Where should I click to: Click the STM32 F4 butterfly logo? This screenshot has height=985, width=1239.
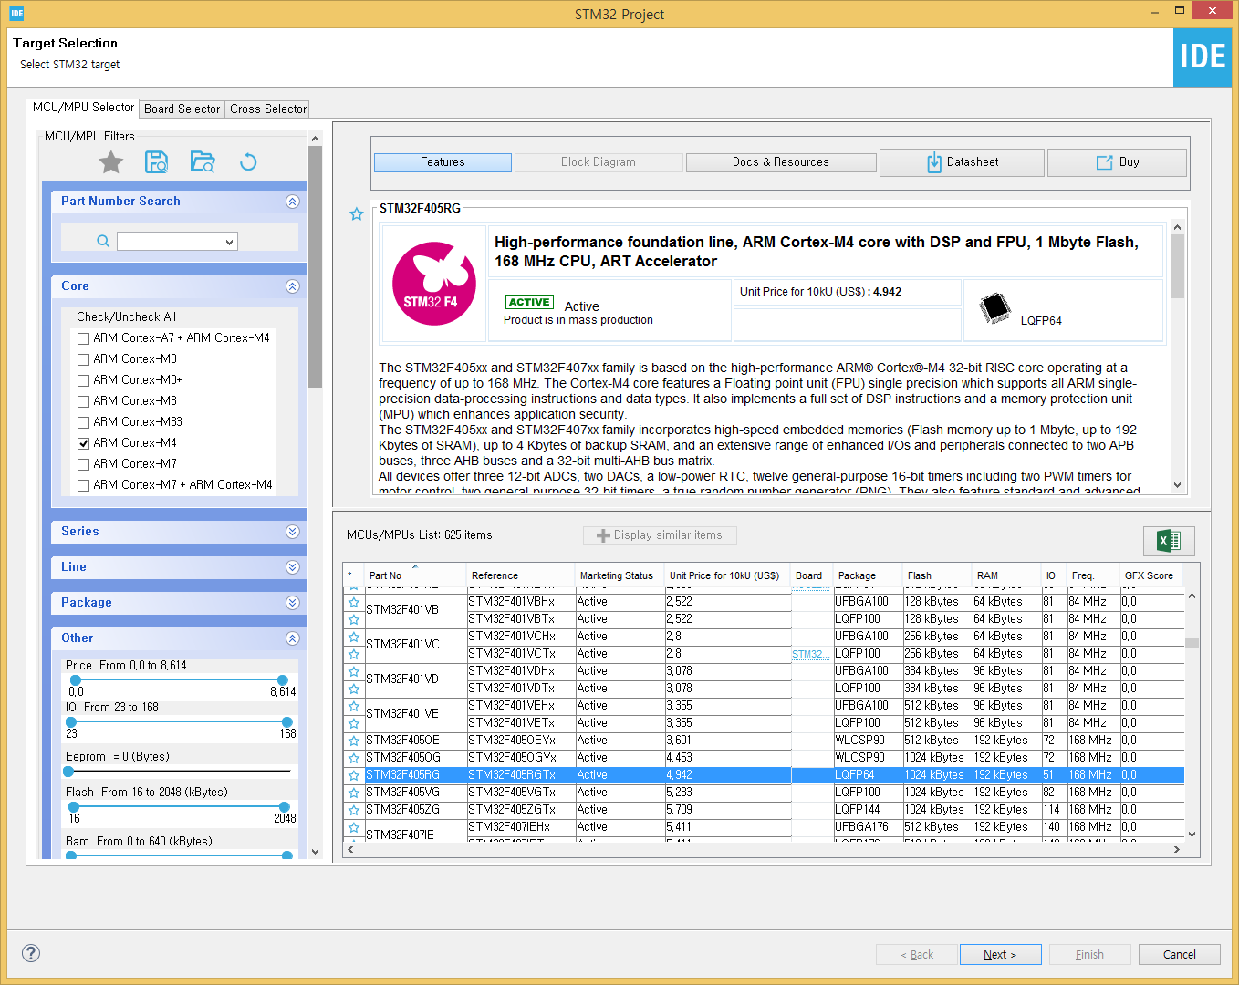click(x=433, y=284)
